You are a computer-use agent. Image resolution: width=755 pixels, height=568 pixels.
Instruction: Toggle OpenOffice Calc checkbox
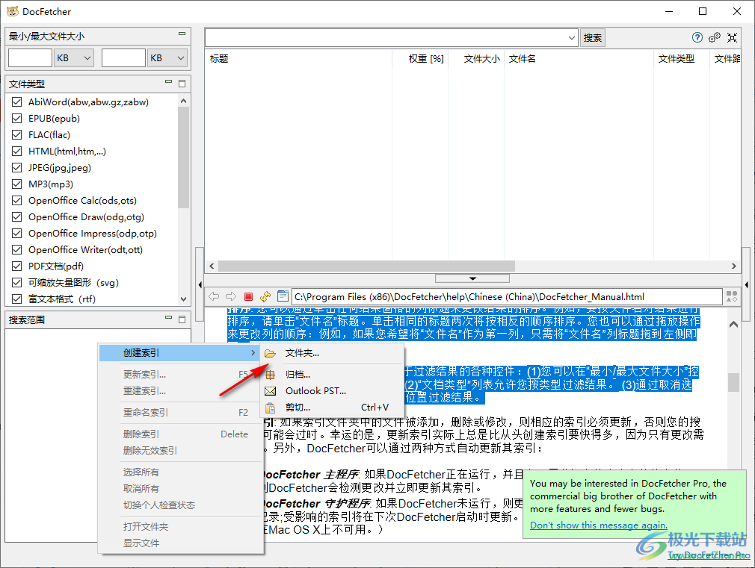pos(17,201)
